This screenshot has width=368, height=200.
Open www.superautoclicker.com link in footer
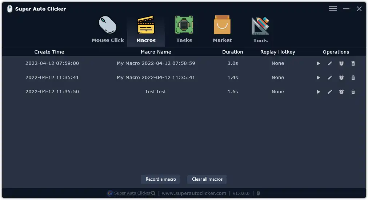tap(194, 193)
